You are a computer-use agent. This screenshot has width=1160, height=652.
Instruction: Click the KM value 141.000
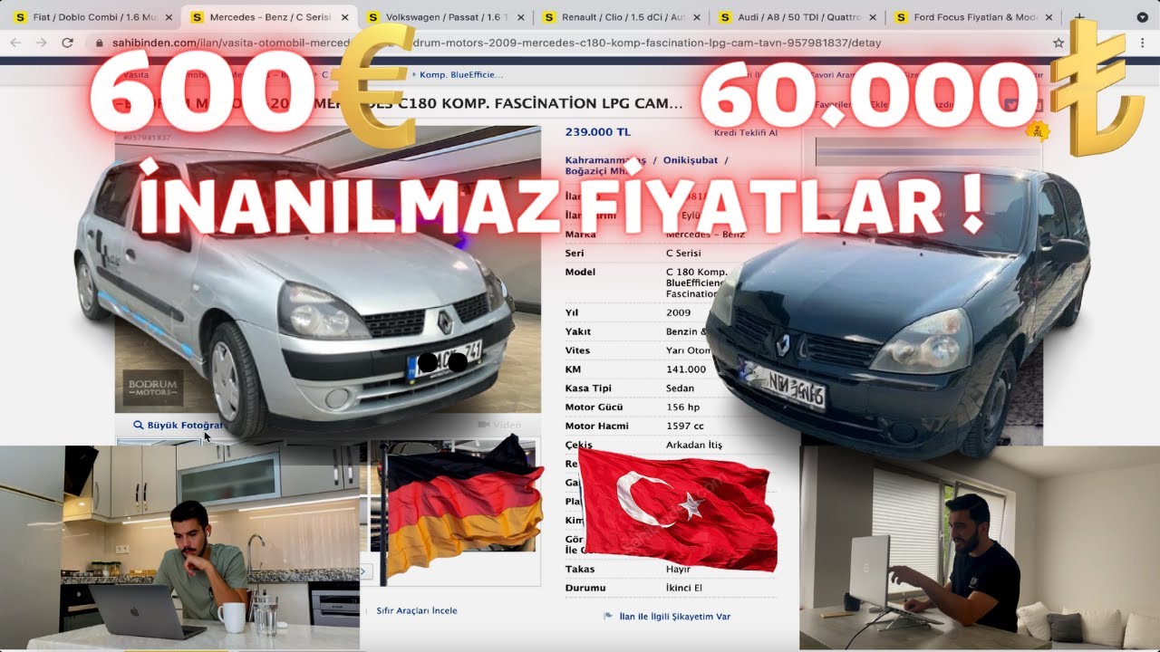tap(686, 369)
